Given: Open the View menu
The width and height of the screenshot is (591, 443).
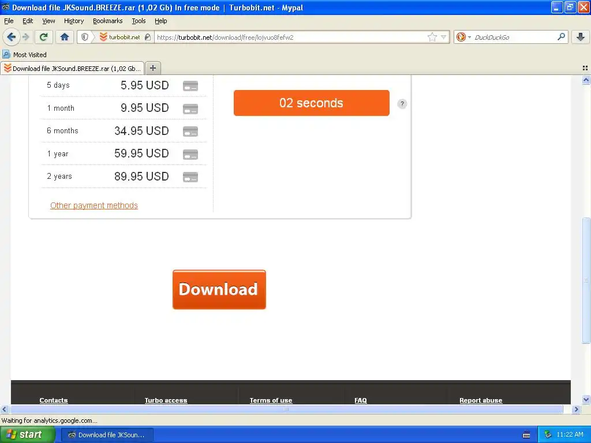Looking at the screenshot, I should pyautogui.click(x=48, y=21).
